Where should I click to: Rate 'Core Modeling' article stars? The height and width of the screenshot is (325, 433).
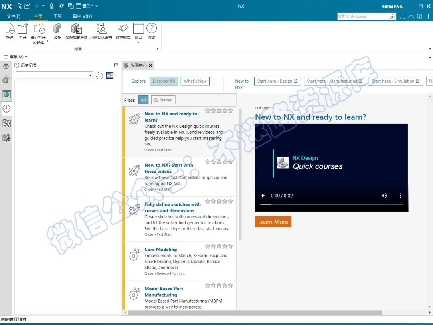219,246
